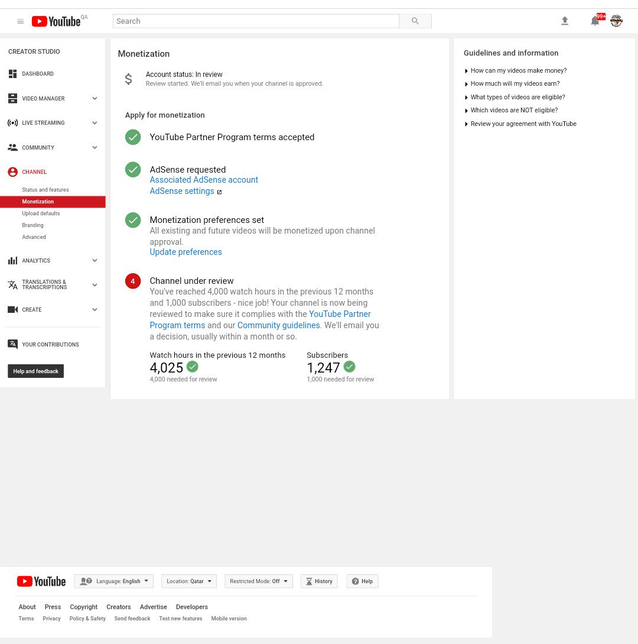Open the Test new features link
The height and width of the screenshot is (644, 638).
pos(181,619)
